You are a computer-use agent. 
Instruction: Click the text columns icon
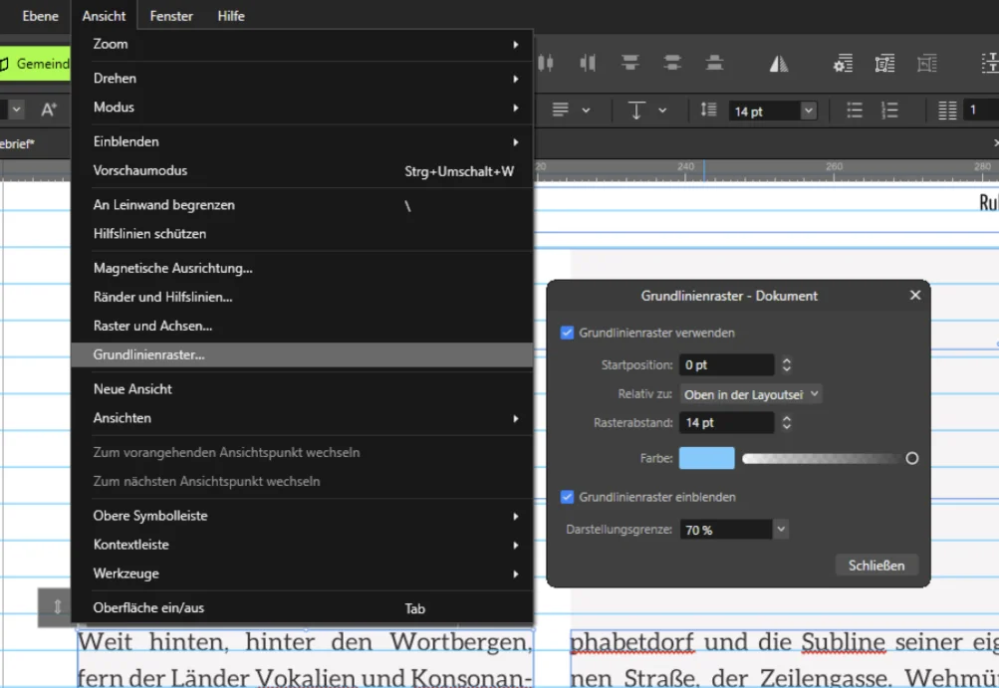pyautogui.click(x=947, y=111)
